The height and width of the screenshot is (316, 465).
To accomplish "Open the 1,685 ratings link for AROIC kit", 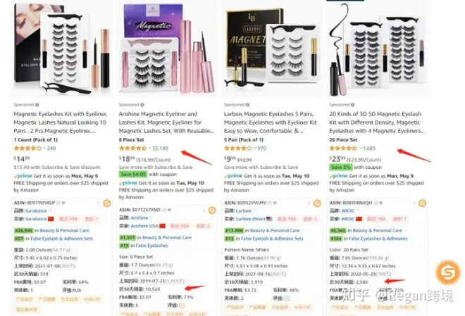I will 369,148.
